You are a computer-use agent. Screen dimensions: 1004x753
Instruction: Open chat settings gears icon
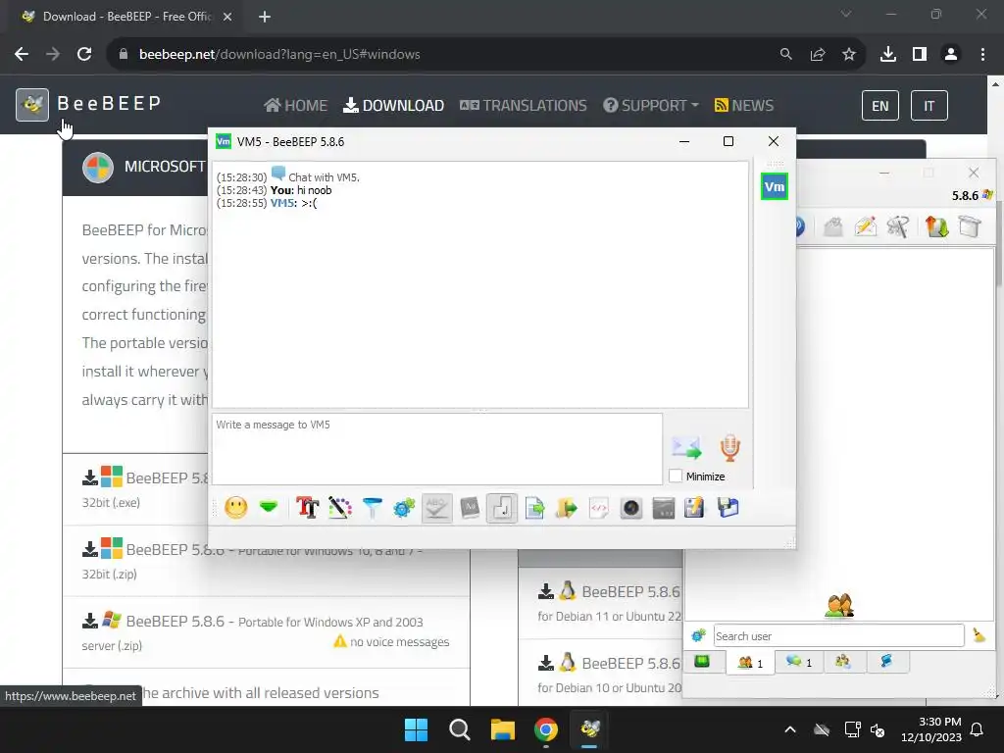pos(404,509)
